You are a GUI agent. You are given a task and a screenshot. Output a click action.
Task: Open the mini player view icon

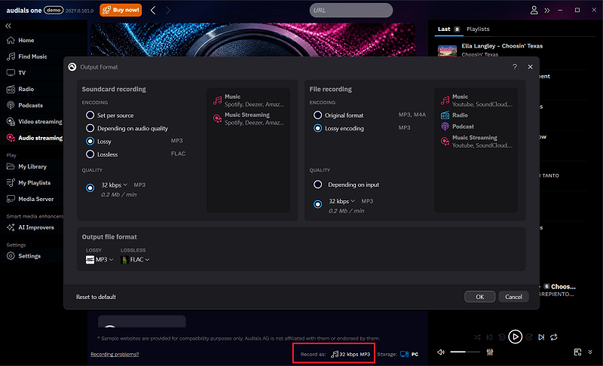point(577,352)
